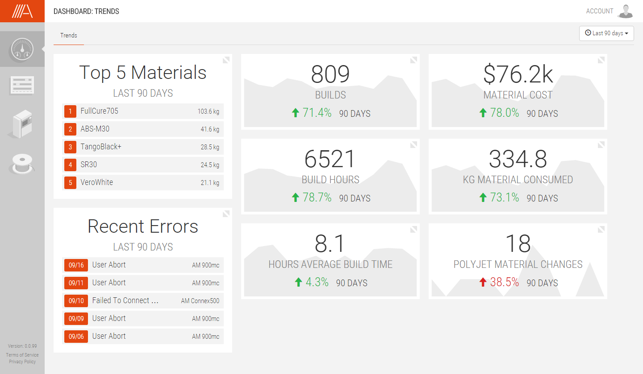Image resolution: width=643 pixels, height=374 pixels.
Task: Click red up arrow in PolyJet card
Action: pyautogui.click(x=482, y=283)
